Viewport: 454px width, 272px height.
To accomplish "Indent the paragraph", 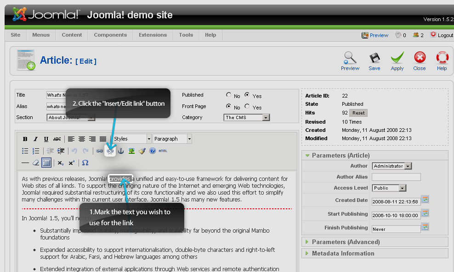I will [x=61, y=151].
